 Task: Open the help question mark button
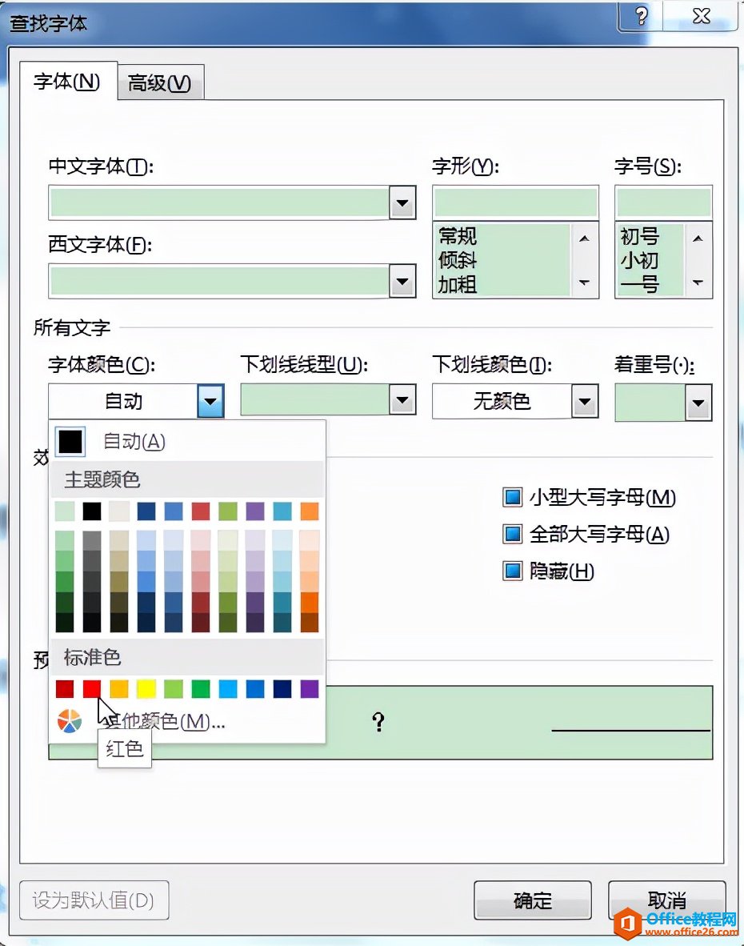click(x=641, y=16)
